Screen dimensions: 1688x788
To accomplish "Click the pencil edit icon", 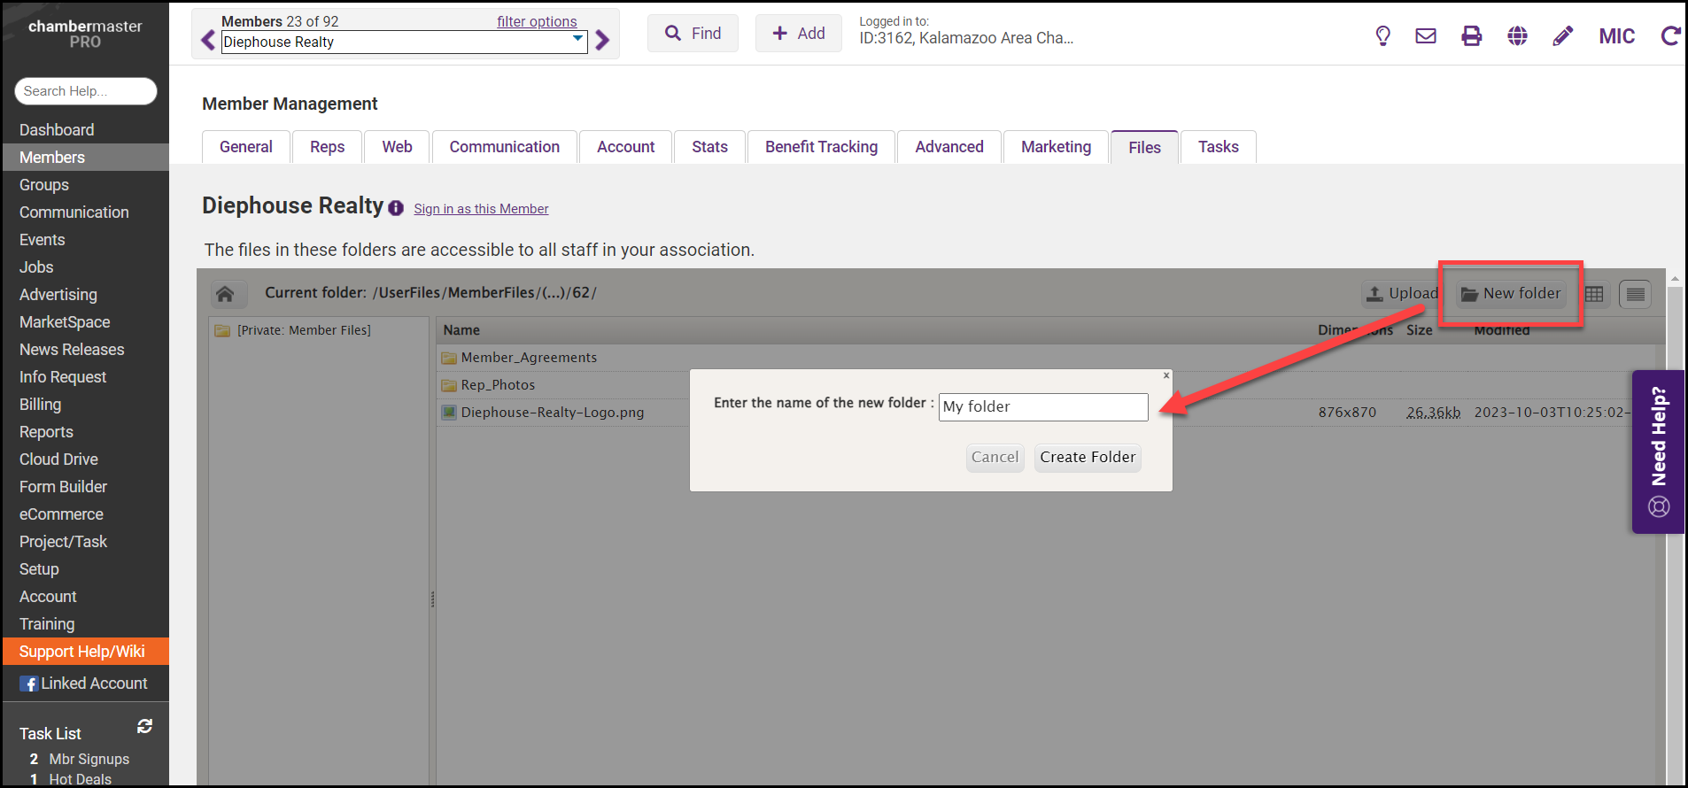I will click(1563, 36).
